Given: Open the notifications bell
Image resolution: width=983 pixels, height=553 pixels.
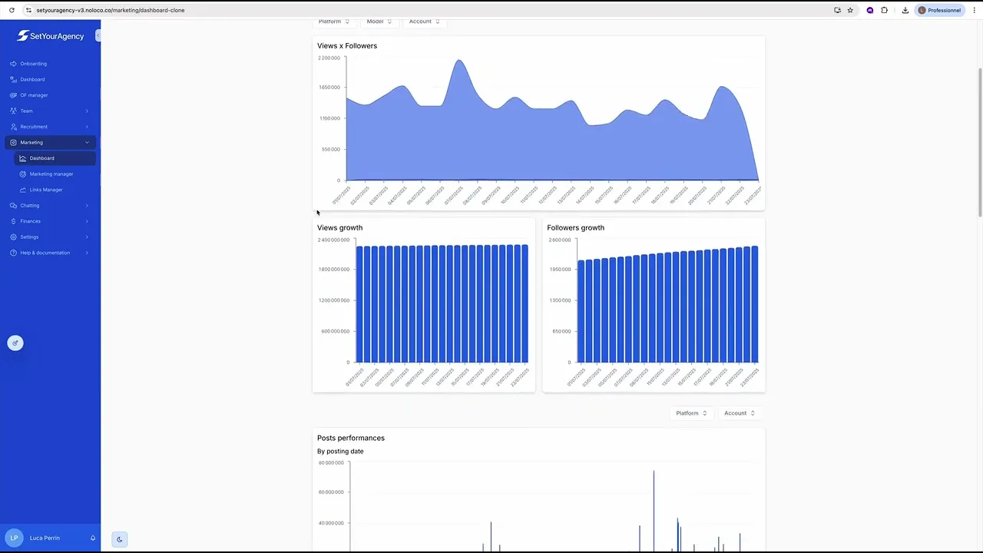Looking at the screenshot, I should [x=93, y=538].
